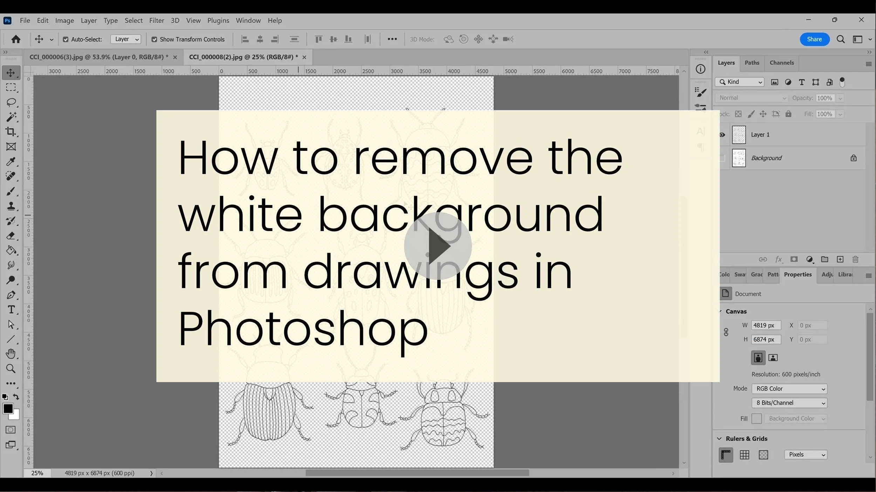876x492 pixels.
Task: Collapse the Rulers & Grids section
Action: click(719, 438)
